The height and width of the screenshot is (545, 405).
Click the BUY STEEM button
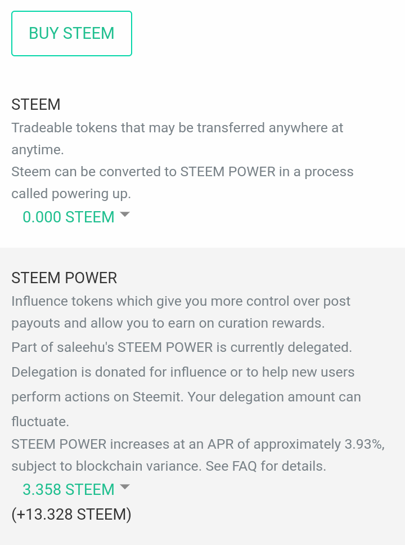point(71,34)
